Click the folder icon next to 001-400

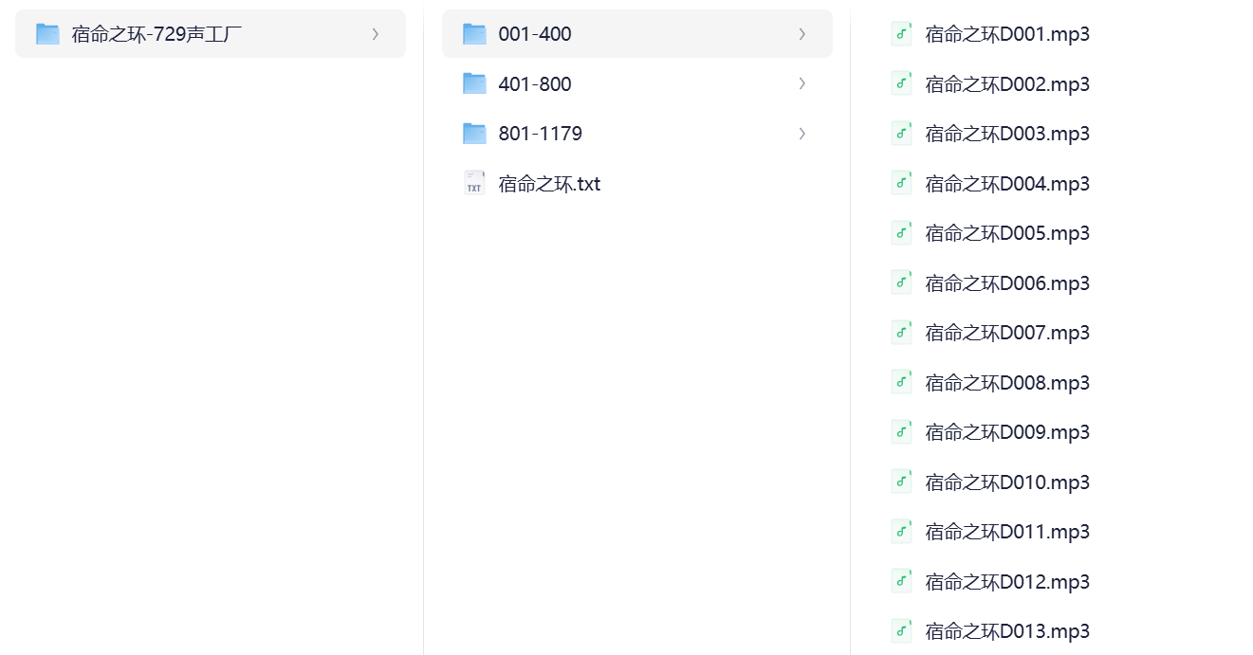(474, 34)
